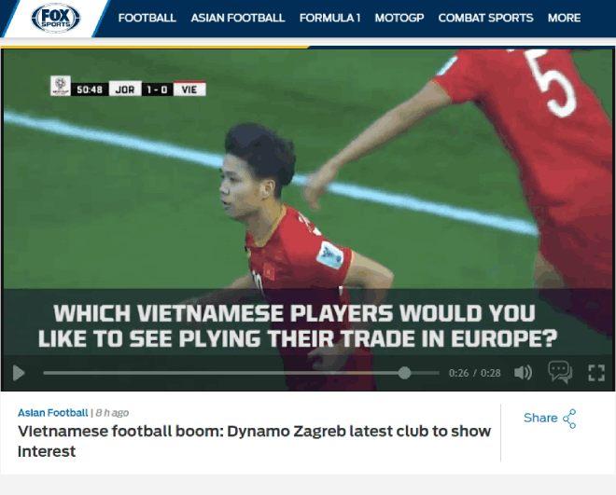Go to the Formula 1 section
The image size is (616, 495).
(329, 18)
